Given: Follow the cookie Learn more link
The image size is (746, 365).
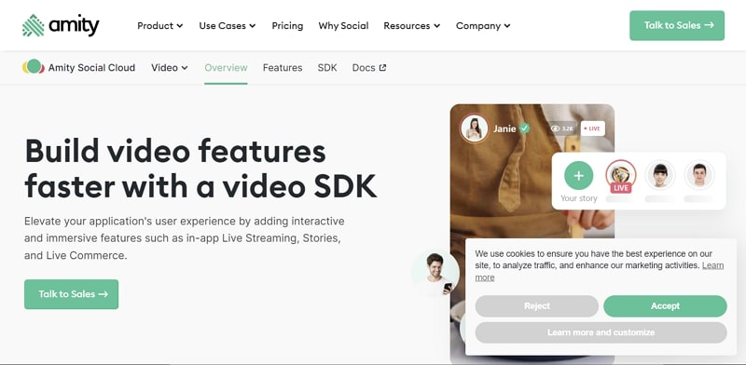Looking at the screenshot, I should pos(712,265).
